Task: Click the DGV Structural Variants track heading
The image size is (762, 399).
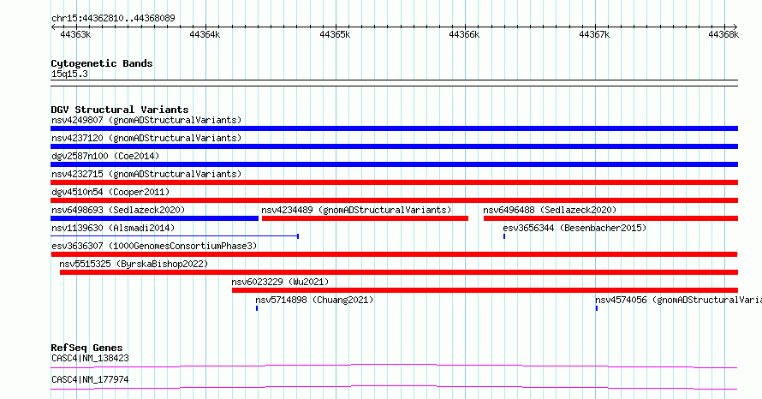Action: (120, 110)
